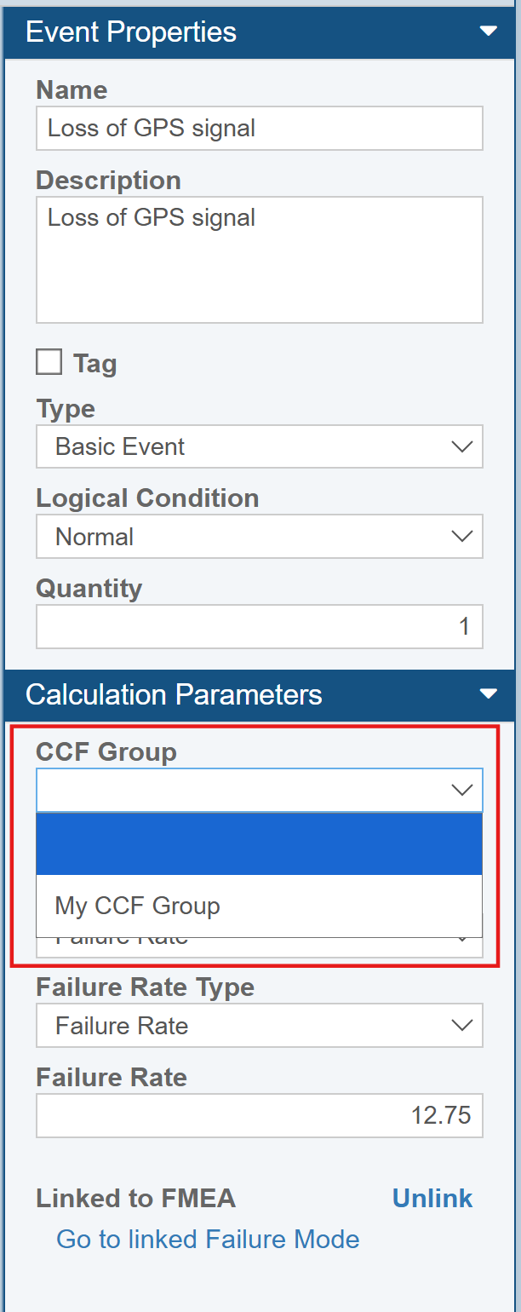Click the Type dropdown chevron icon
Viewport: 521px width, 1312px height.
462,447
